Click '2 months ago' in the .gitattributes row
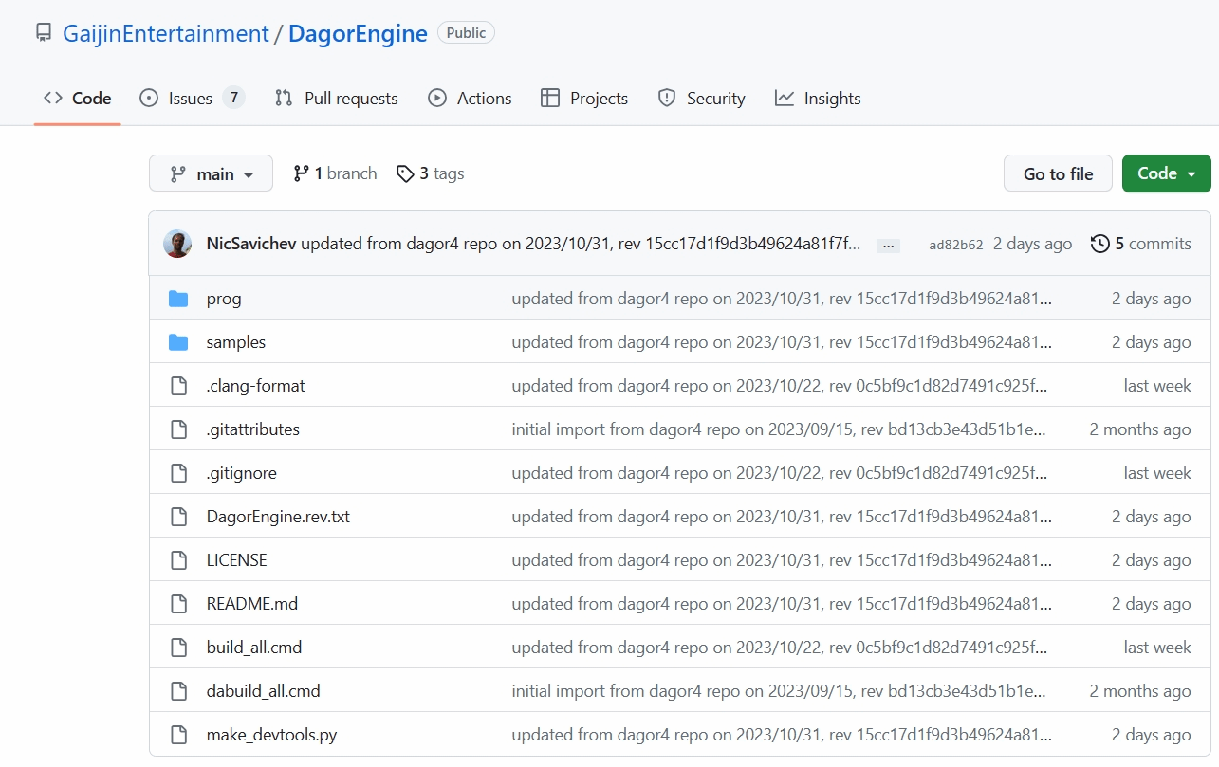The height and width of the screenshot is (767, 1219). pos(1140,429)
